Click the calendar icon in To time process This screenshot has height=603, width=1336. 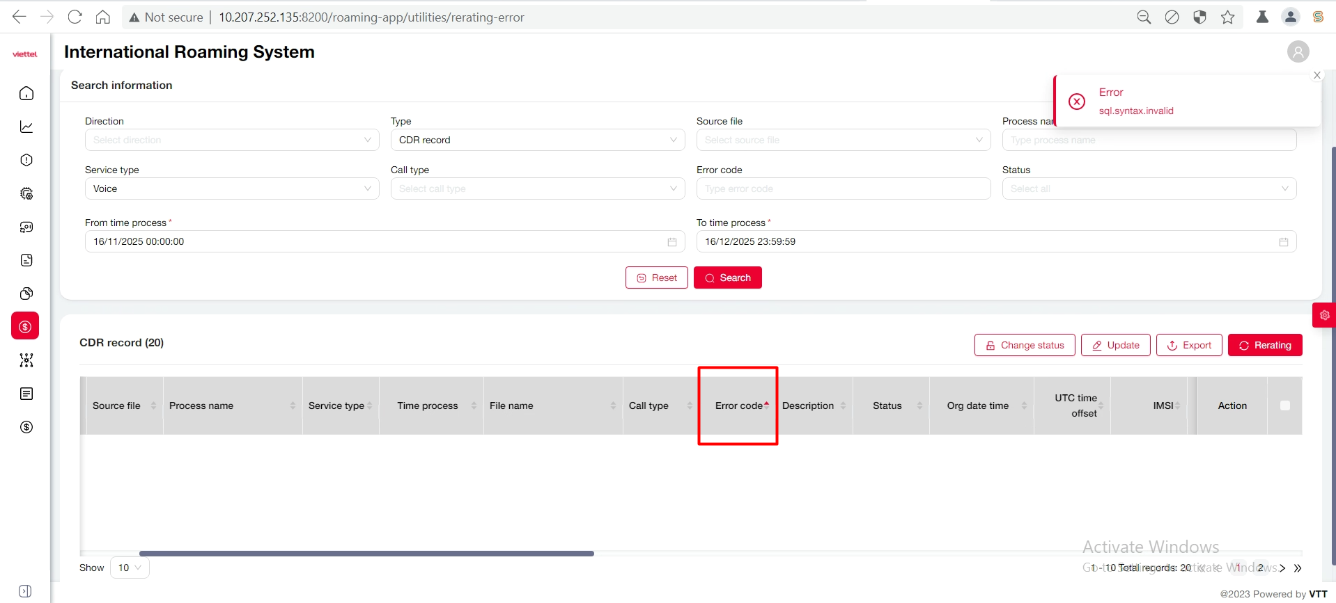coord(1283,242)
